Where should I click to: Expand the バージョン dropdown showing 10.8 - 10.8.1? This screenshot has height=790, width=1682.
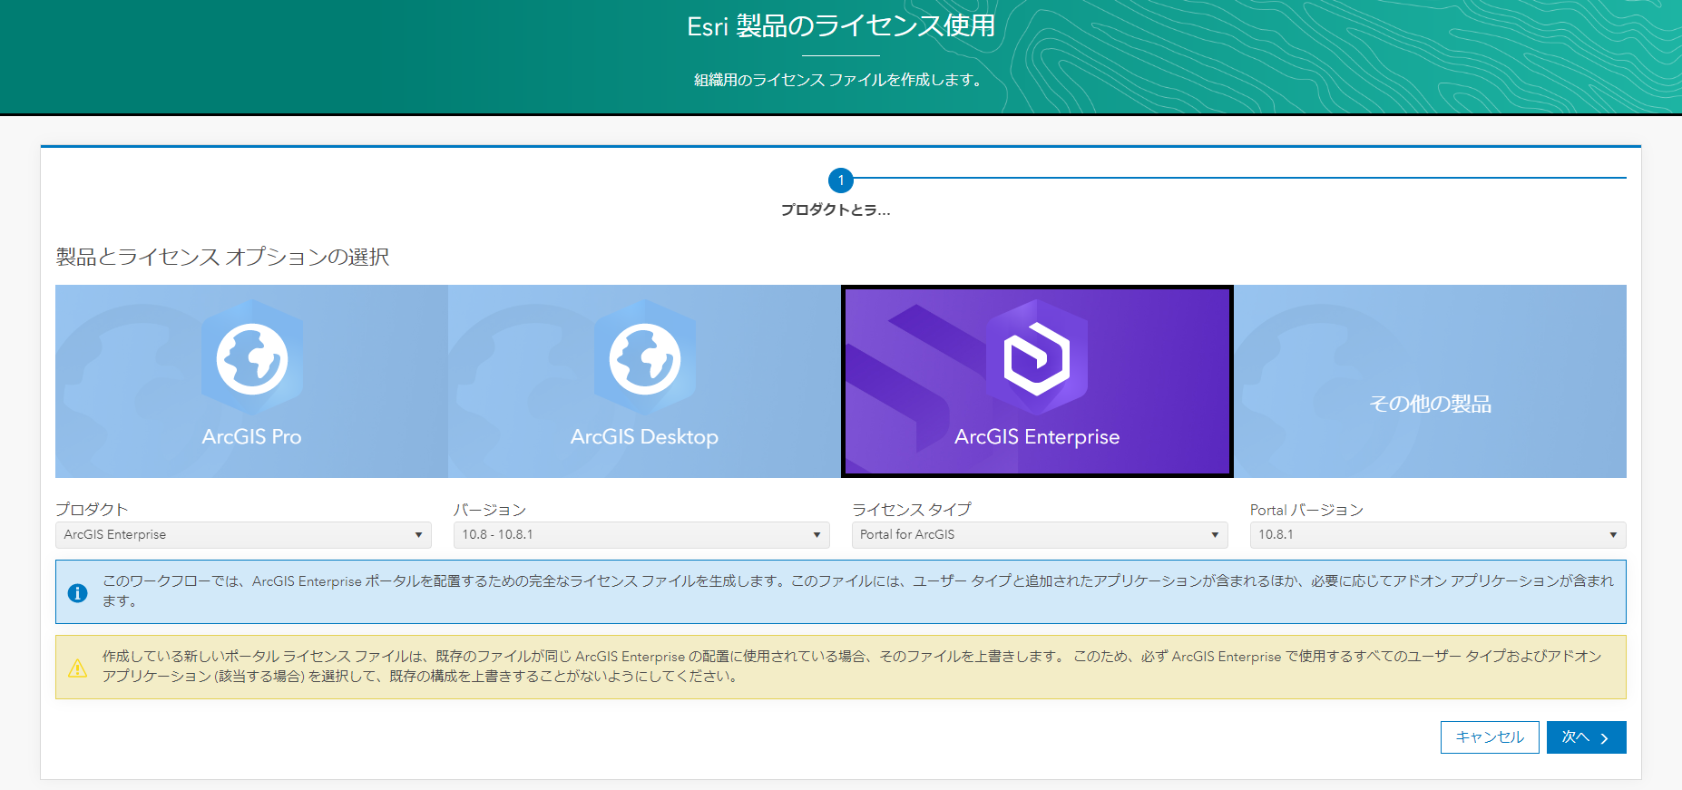641,535
